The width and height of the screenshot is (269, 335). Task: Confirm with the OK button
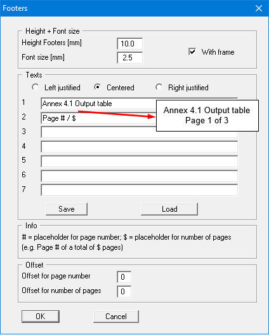click(41, 317)
